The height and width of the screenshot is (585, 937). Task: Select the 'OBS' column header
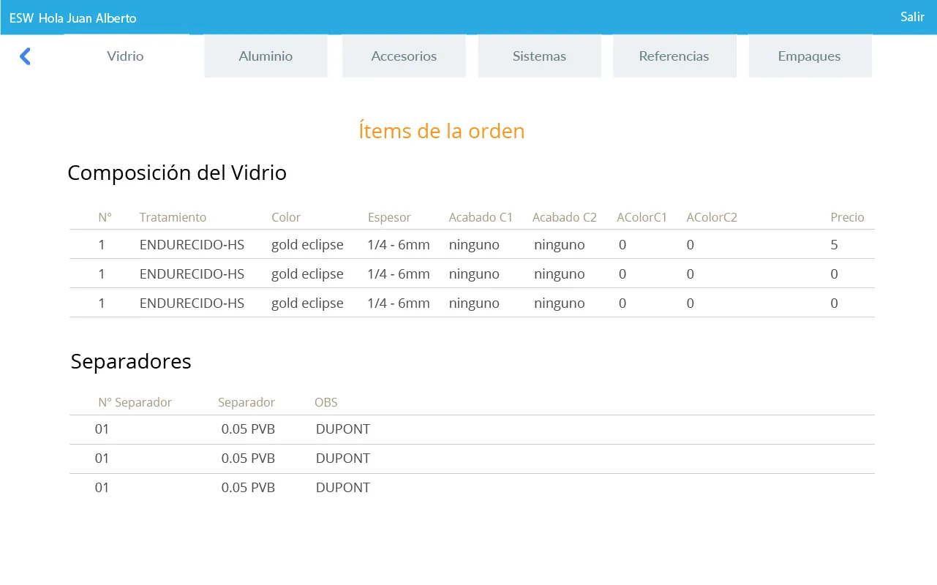click(326, 402)
